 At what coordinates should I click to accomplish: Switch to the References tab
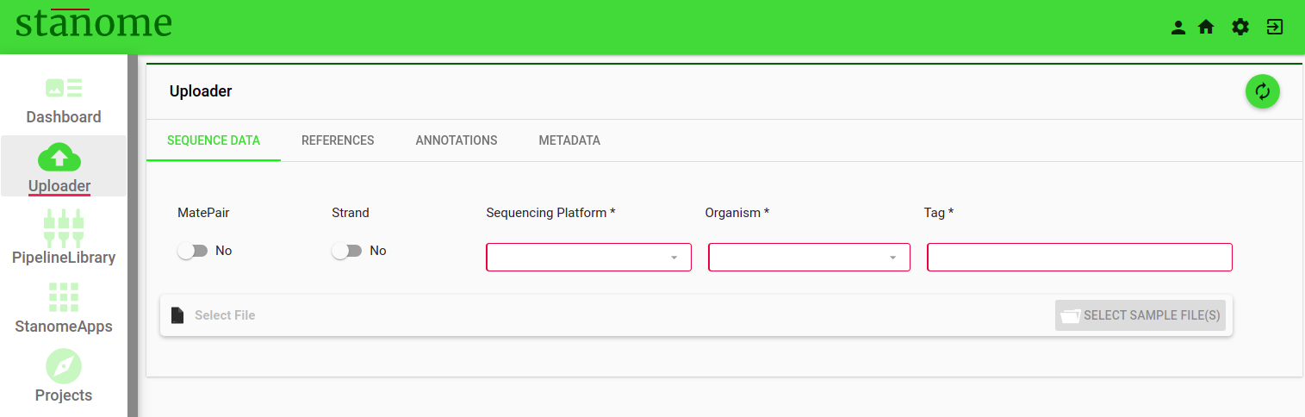pyautogui.click(x=338, y=140)
